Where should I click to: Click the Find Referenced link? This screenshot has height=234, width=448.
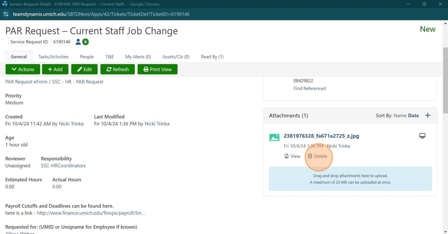point(310,88)
